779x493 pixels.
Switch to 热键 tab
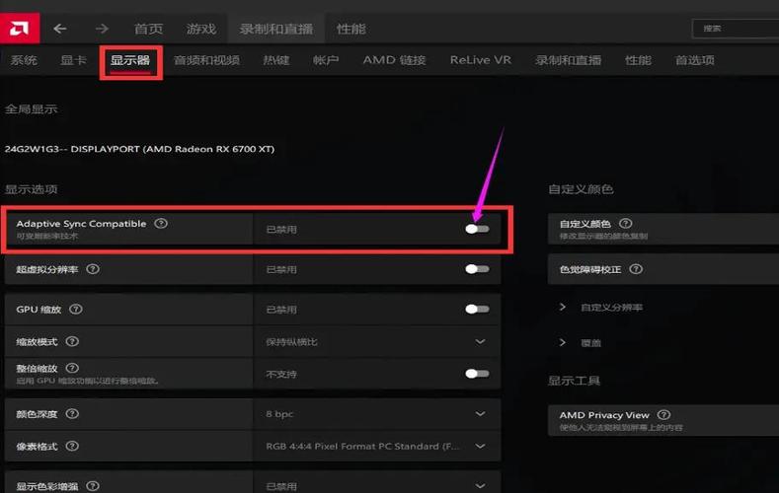tap(276, 60)
